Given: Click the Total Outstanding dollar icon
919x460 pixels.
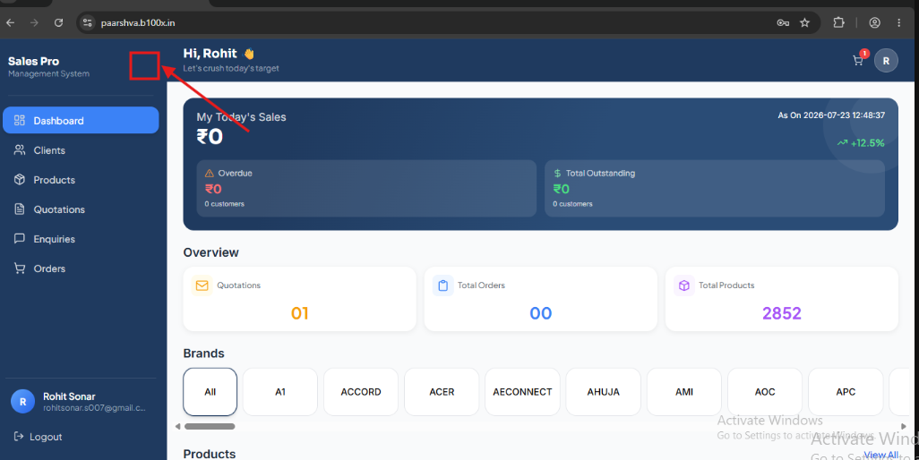Looking at the screenshot, I should tap(557, 174).
